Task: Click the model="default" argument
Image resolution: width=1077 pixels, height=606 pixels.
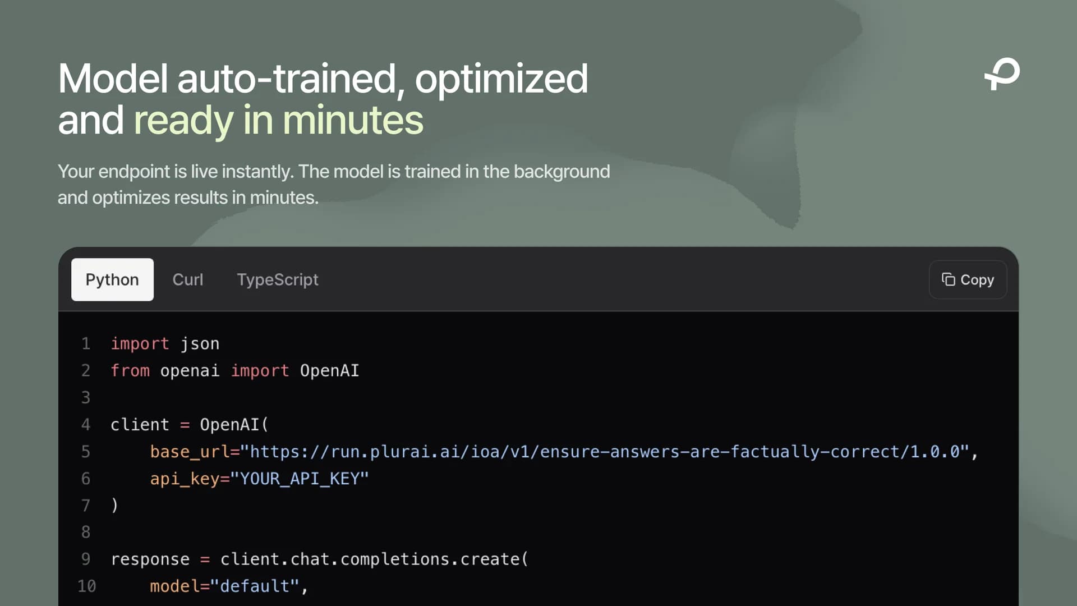Action: click(224, 586)
